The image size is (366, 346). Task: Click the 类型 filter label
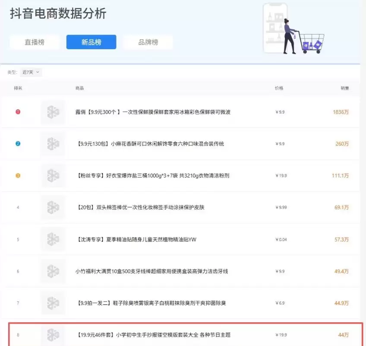[x=12, y=72]
